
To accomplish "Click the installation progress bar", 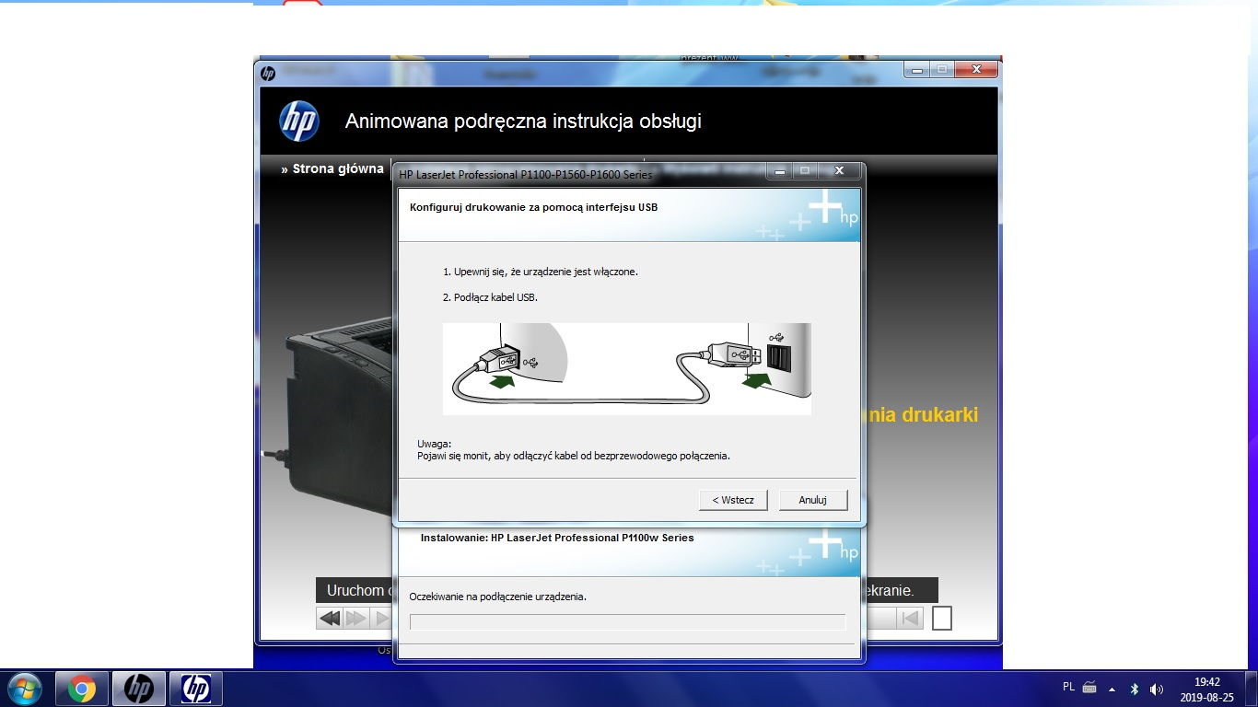I will point(627,621).
